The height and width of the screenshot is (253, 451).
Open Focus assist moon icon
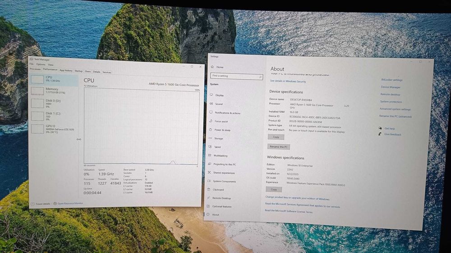click(x=211, y=121)
